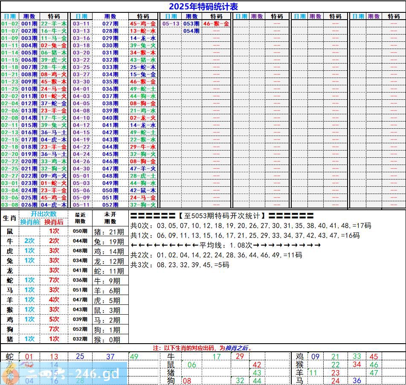Click the 猪: 21期 unopened entry
406x385 pixels.
pyautogui.click(x=110, y=232)
